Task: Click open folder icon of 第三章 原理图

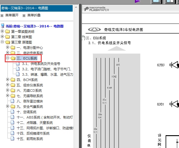Action: tap(7, 42)
